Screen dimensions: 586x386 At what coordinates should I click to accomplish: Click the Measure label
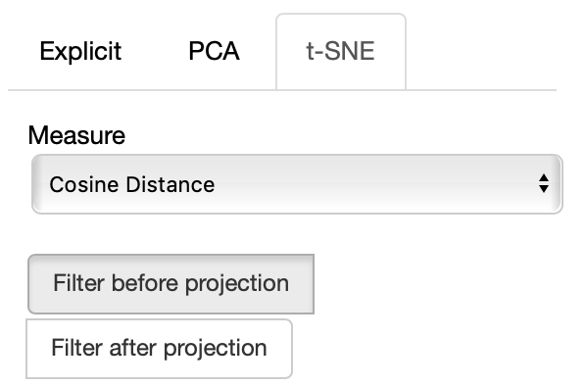tap(76, 135)
